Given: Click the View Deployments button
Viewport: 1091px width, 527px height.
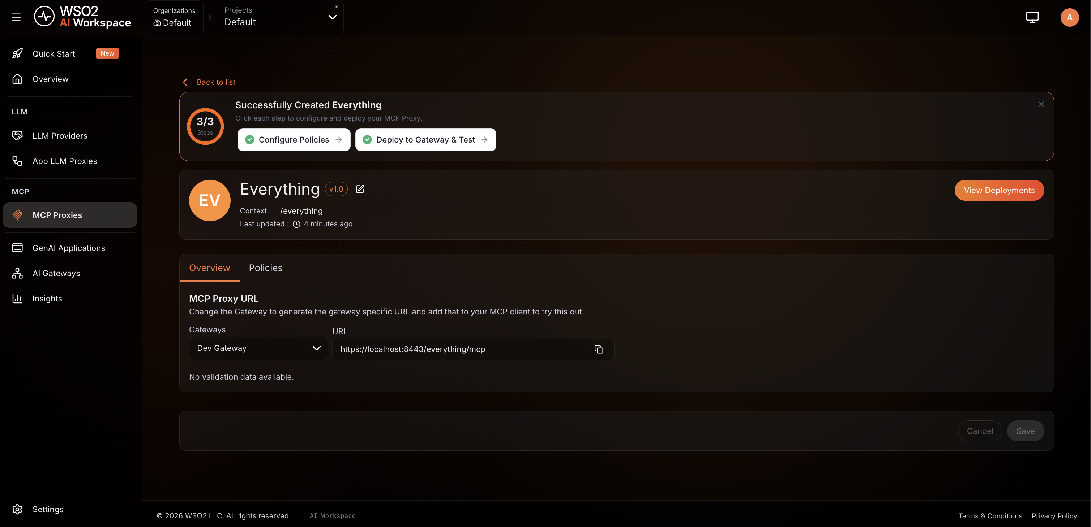Looking at the screenshot, I should pyautogui.click(x=999, y=190).
